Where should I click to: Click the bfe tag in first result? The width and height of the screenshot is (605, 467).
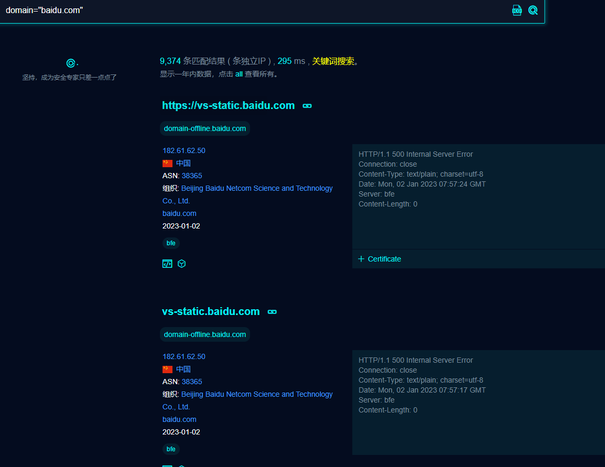point(171,243)
